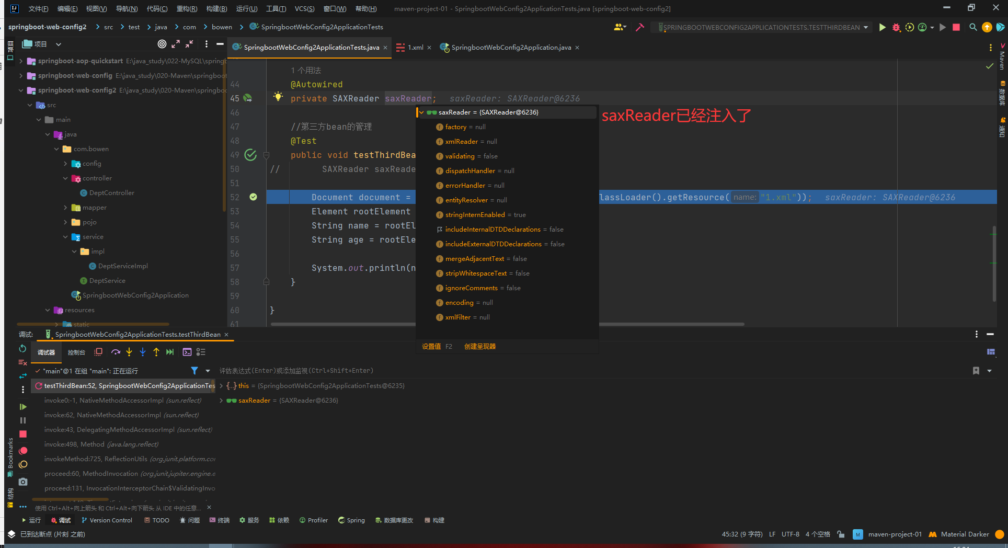Build project with the hammer icon
Viewport: 1008px width, 548px height.
click(x=639, y=27)
